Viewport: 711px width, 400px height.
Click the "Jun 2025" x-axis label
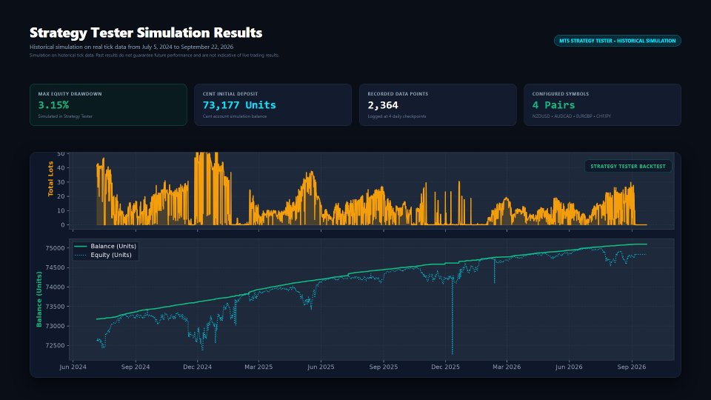[321, 367]
